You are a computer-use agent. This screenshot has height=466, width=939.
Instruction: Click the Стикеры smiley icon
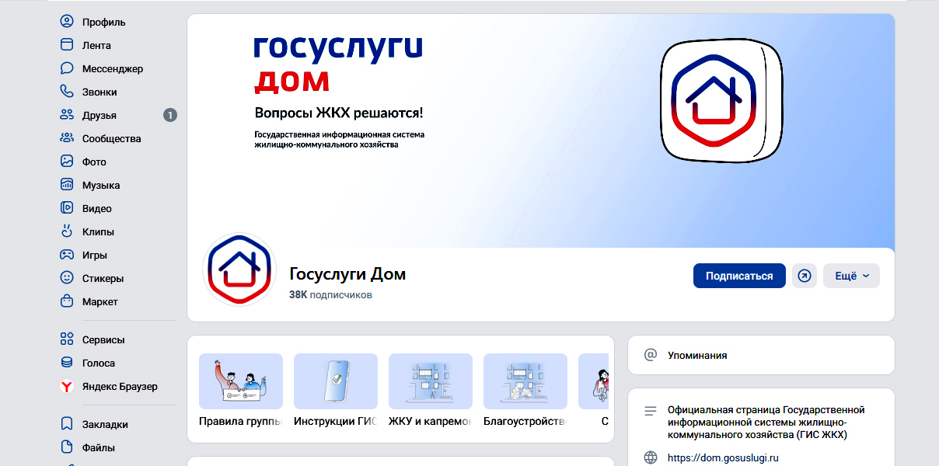67,278
